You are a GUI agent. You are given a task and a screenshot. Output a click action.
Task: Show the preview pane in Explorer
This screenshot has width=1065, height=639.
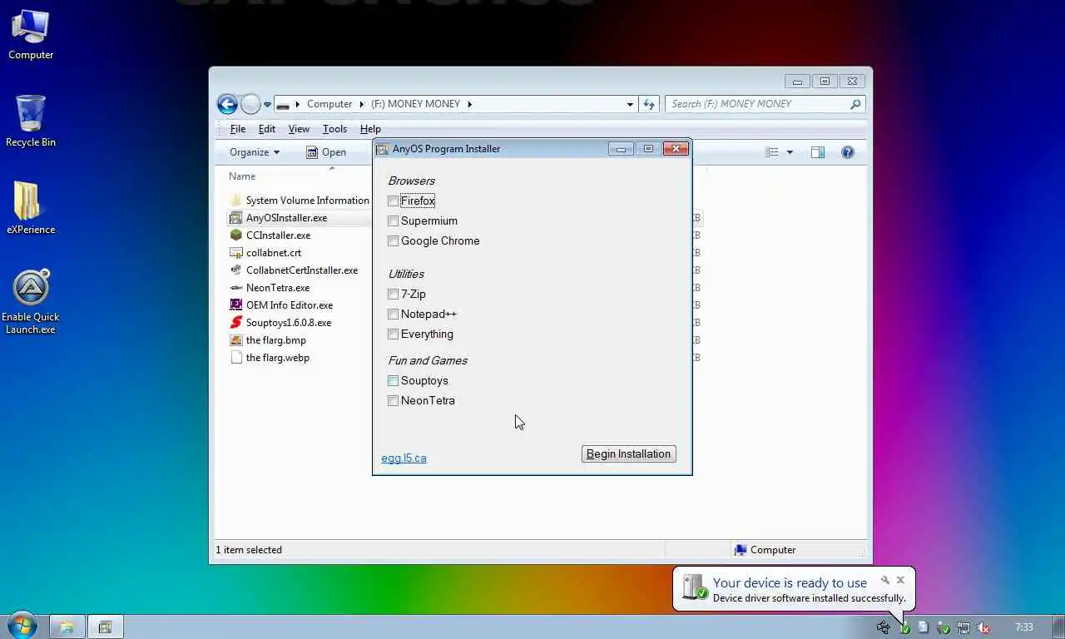(818, 152)
